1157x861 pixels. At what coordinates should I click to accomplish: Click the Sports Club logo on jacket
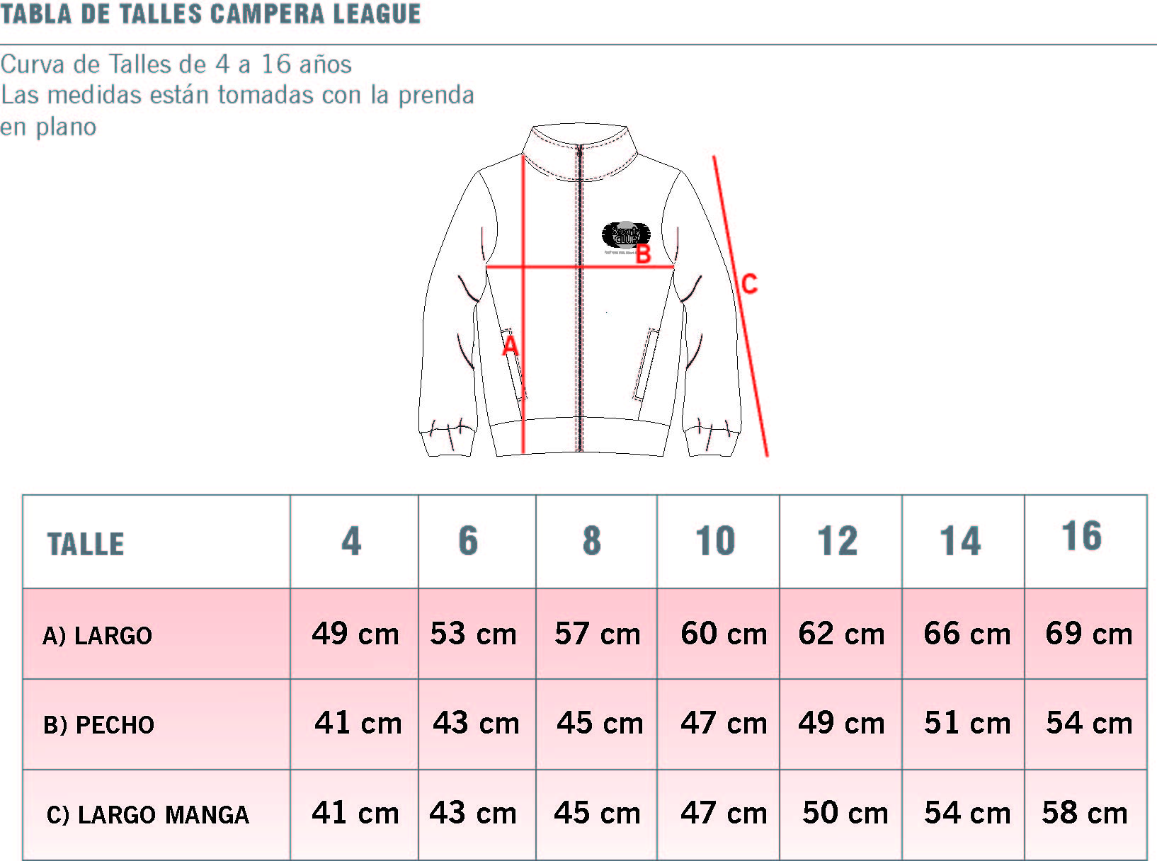pos(625,235)
